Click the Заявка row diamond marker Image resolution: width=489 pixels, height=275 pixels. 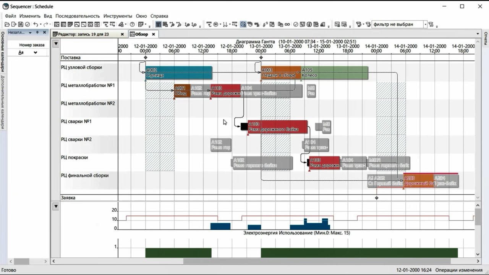(377, 198)
